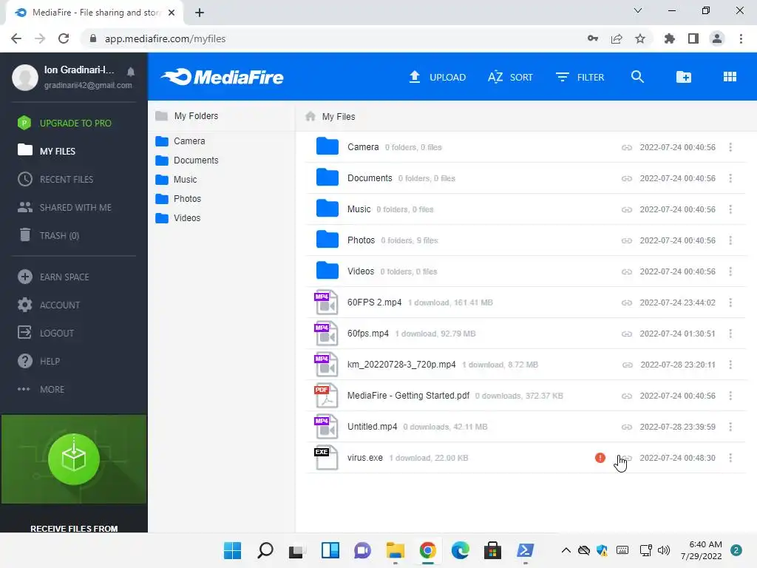Show hidden system tray icons
The image size is (757, 568).
pos(566,550)
